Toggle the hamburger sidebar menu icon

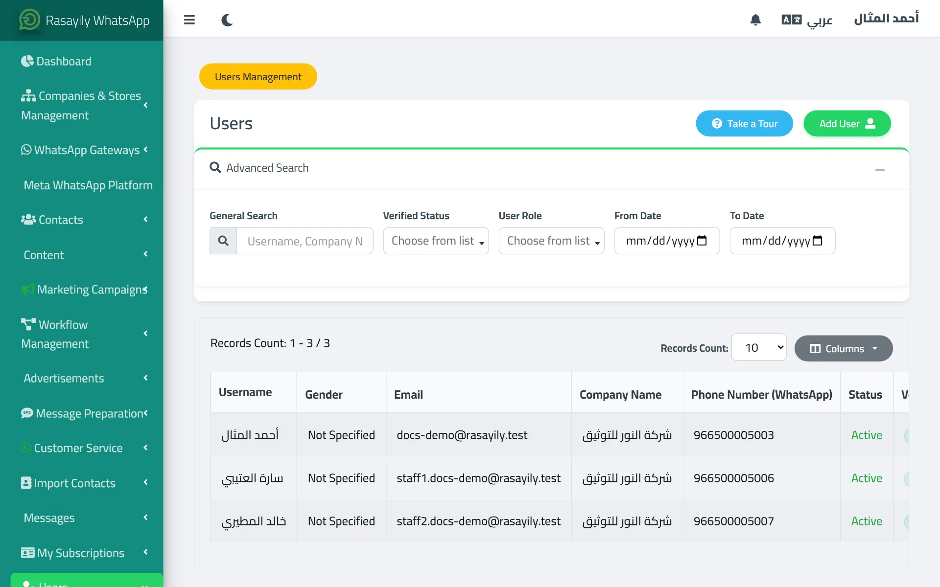coord(189,20)
